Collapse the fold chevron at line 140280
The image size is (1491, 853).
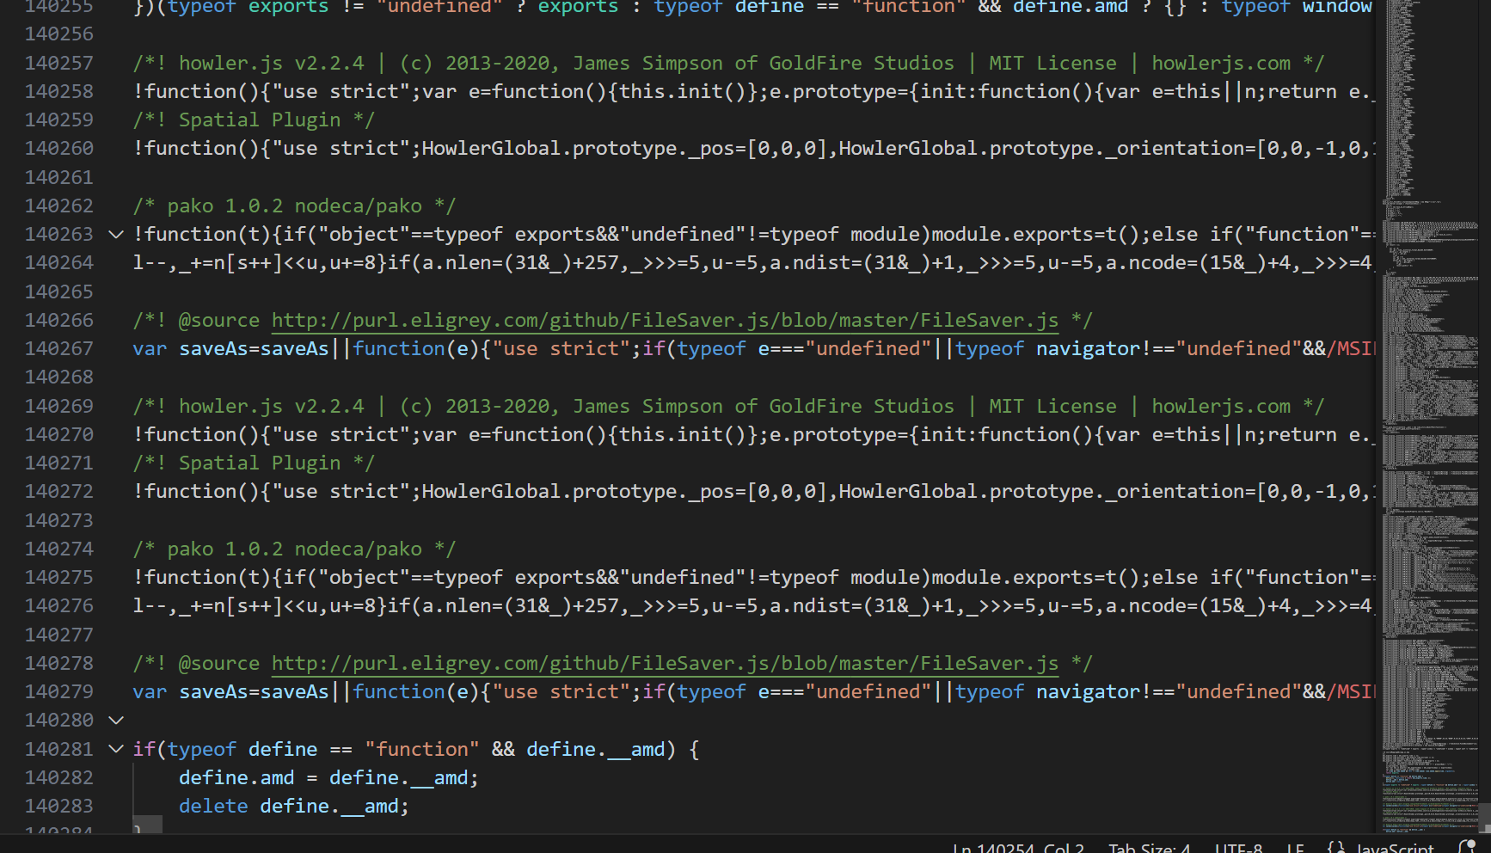click(116, 720)
